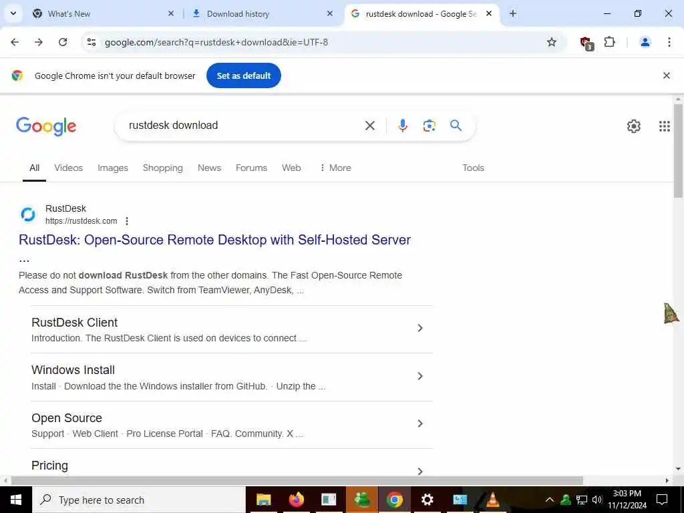Open Google quick settings gear

coord(633,126)
